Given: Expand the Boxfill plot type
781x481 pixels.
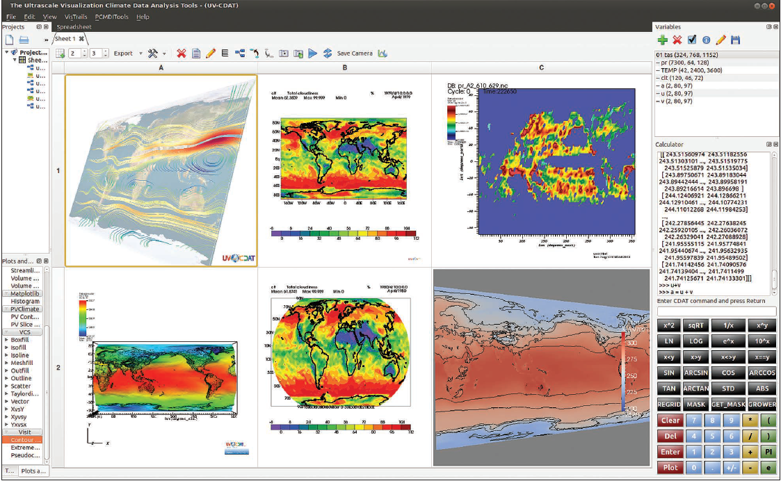Looking at the screenshot, I should pyautogui.click(x=6, y=340).
